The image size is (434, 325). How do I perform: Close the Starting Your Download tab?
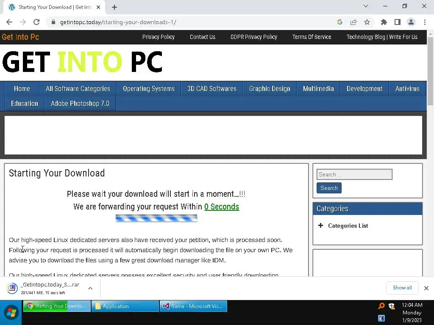[x=98, y=7]
